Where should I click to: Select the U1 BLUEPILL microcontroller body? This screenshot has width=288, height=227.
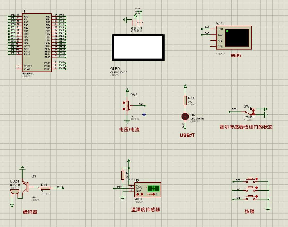coord(37,42)
